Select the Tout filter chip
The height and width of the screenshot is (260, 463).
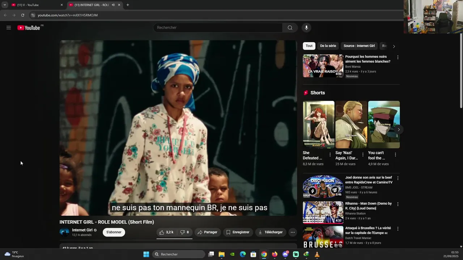click(309, 46)
